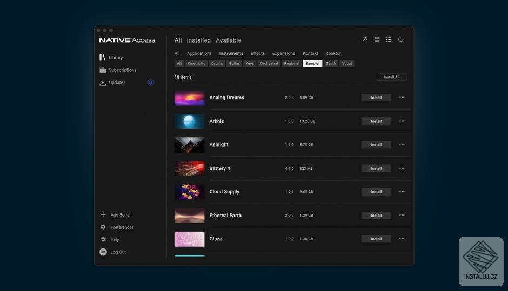Open more options for Battery 4
Image resolution: width=508 pixels, height=291 pixels.
[x=402, y=168]
